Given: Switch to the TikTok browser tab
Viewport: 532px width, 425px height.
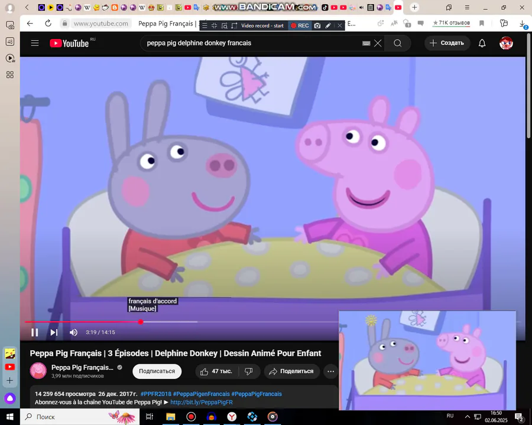Looking at the screenshot, I should 325,7.
